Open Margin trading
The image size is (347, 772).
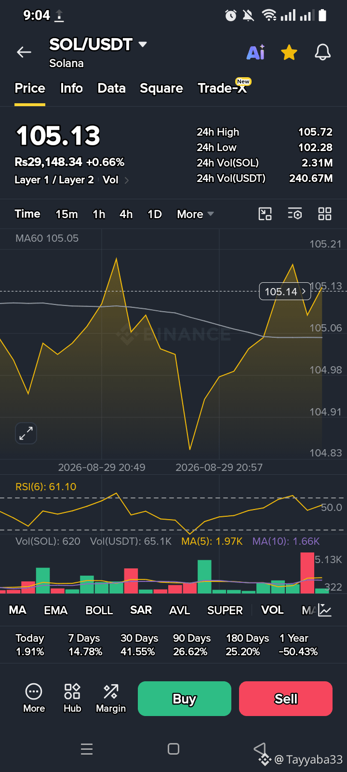click(x=111, y=698)
